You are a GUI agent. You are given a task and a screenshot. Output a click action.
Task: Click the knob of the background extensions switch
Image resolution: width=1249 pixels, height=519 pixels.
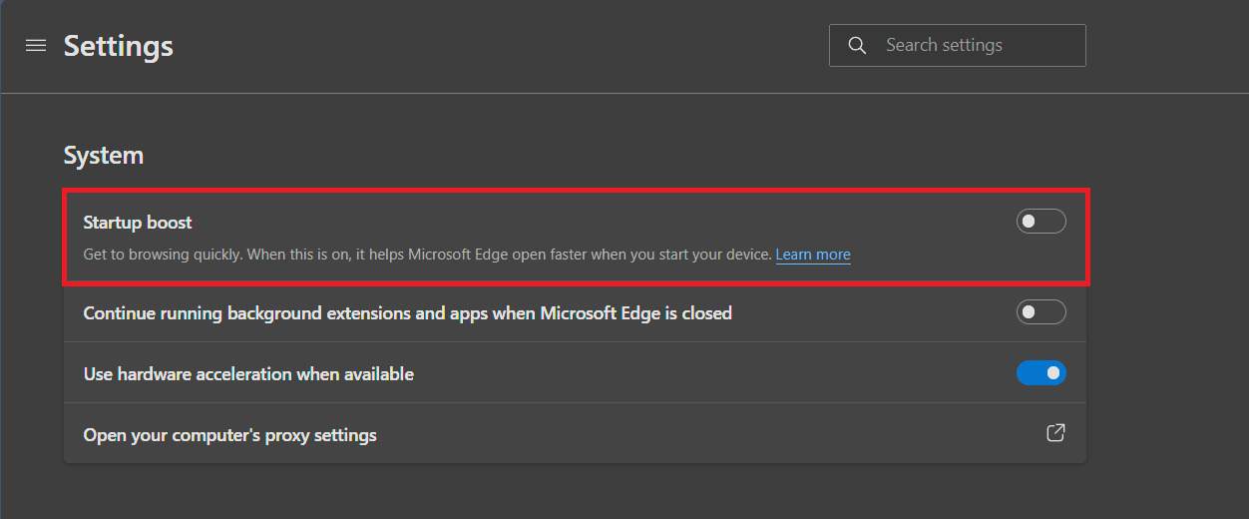[x=1030, y=312]
